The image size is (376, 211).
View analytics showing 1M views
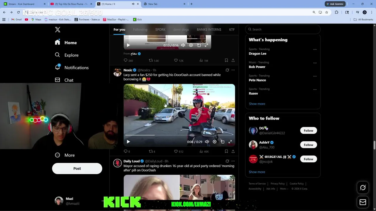204,60
